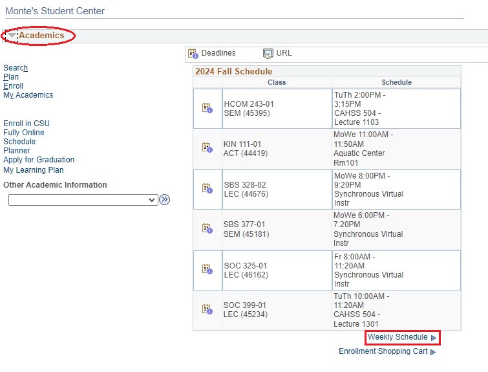The image size is (488, 372).
Task: Select Apply for Graduation
Action: (x=39, y=160)
